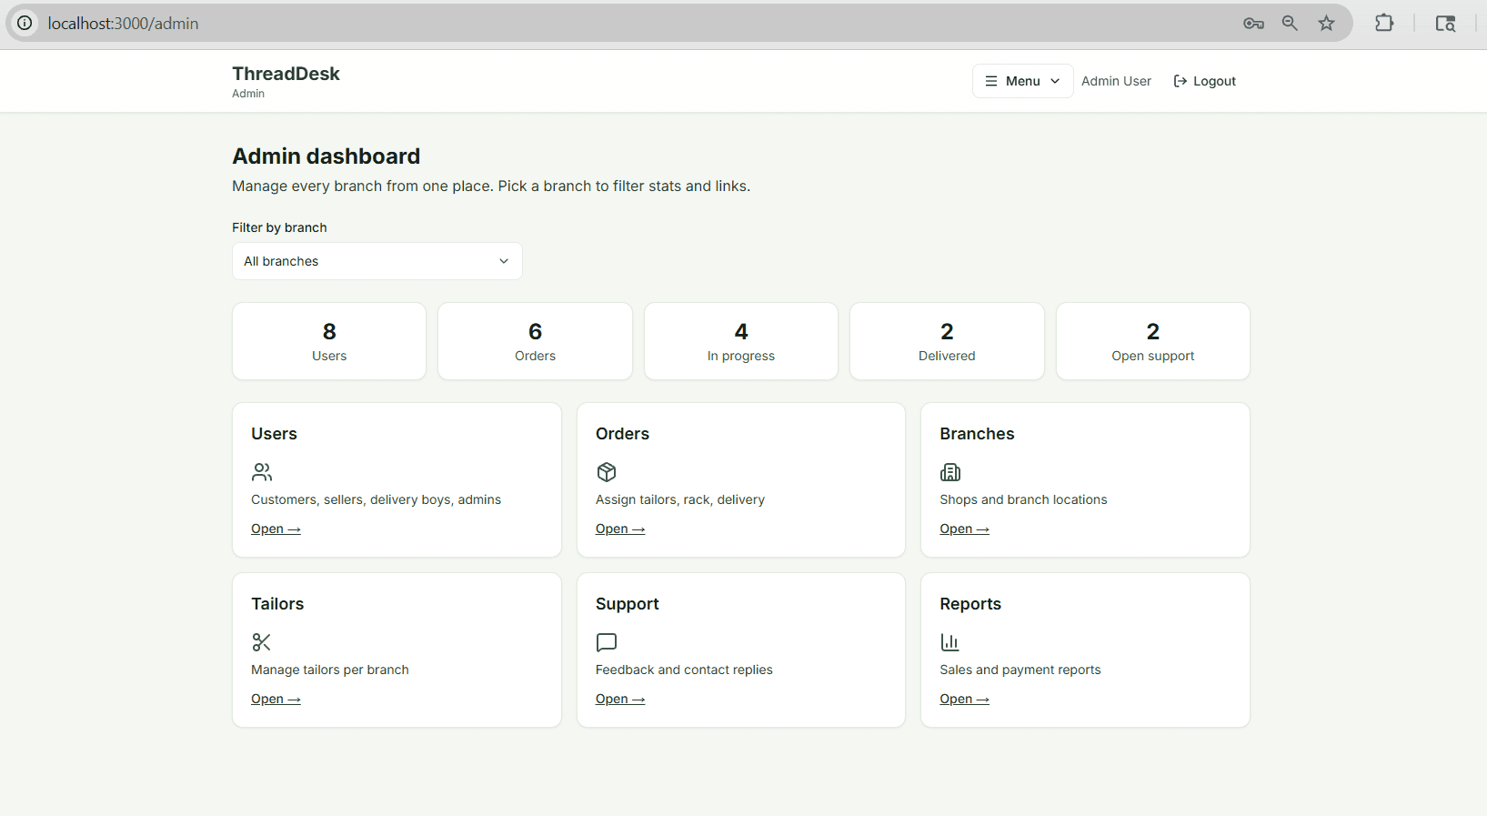This screenshot has height=816, width=1487.
Task: Click the 6 Orders stat card
Action: (535, 341)
